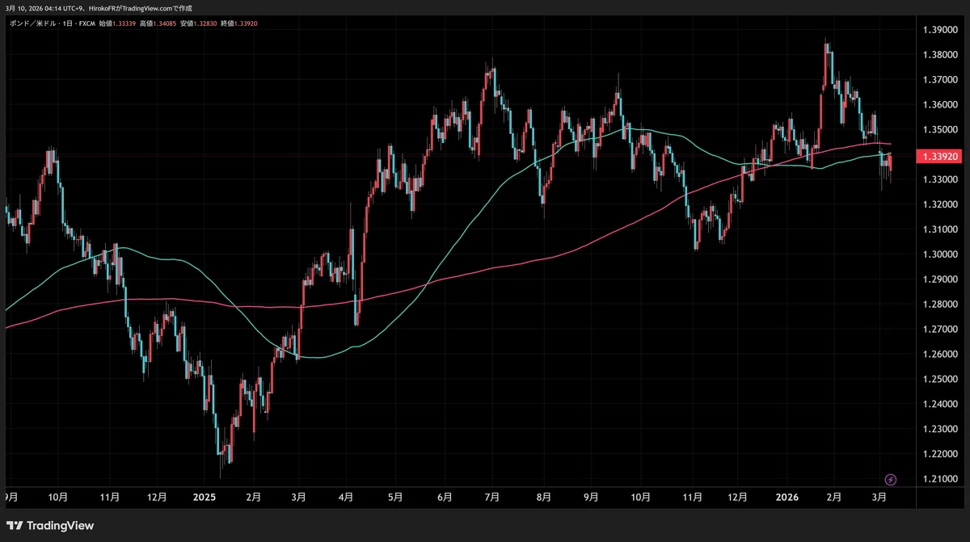970x542 pixels.
Task: Click the 1.26000 price axis label
Action: pyautogui.click(x=938, y=355)
